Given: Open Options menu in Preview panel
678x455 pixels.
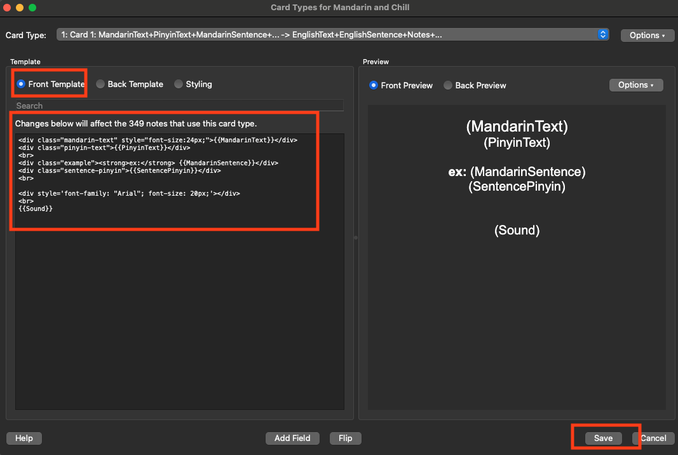Looking at the screenshot, I should 635,85.
